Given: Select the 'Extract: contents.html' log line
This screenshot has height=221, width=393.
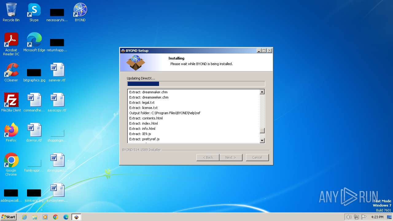Looking at the screenshot, I should click(146, 118).
